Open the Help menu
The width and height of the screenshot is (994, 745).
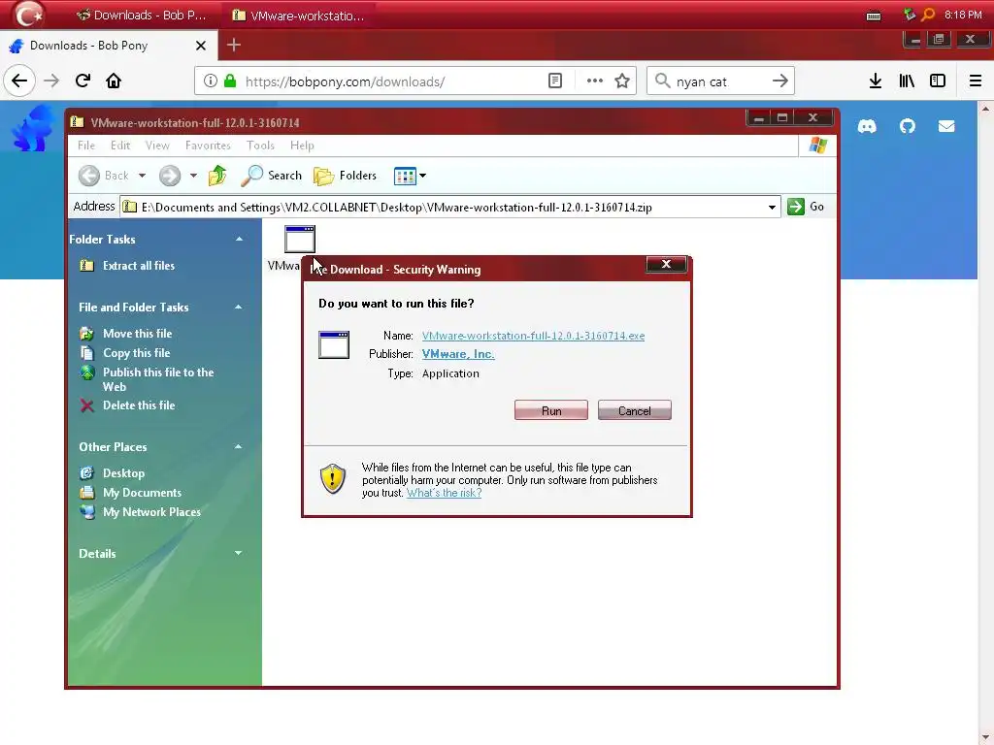[303, 146]
